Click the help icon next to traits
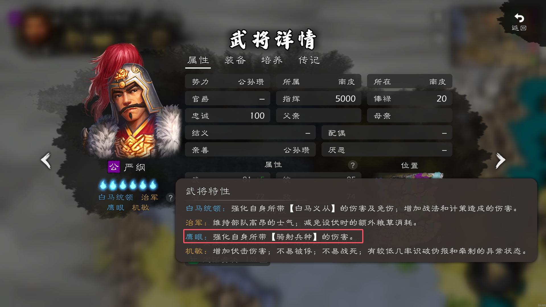The width and height of the screenshot is (546, 307). pos(170,197)
